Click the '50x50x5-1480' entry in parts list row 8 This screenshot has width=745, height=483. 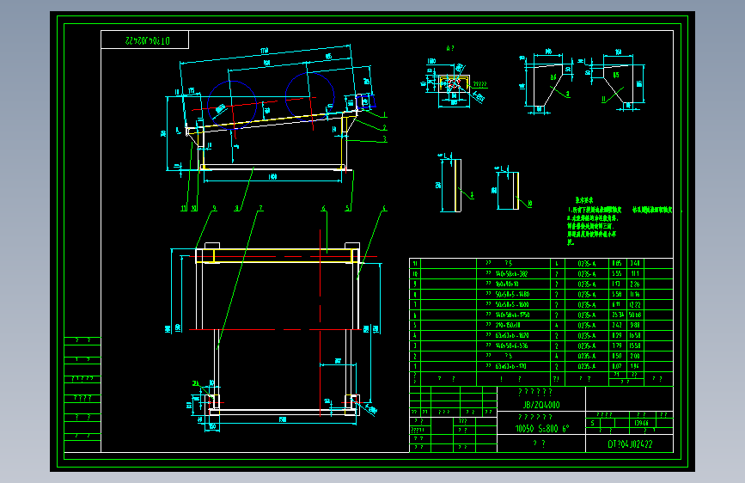point(512,294)
